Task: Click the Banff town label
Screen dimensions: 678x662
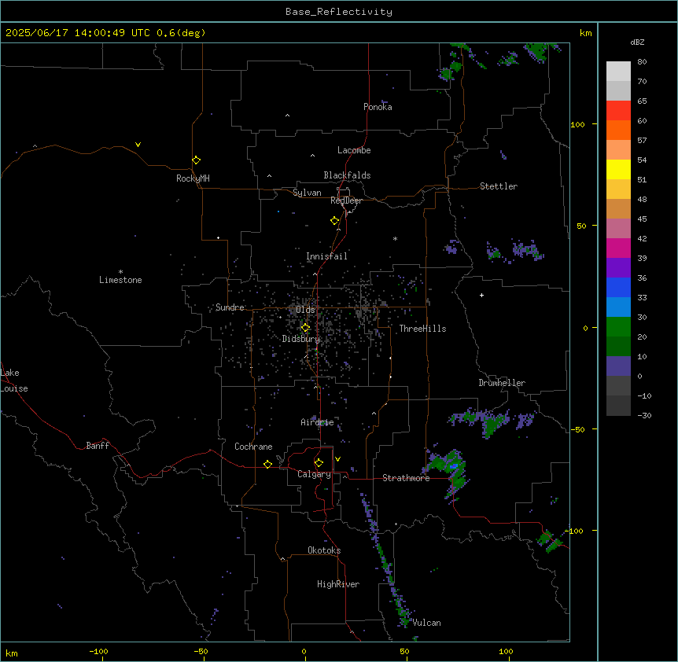Action: pyautogui.click(x=98, y=446)
